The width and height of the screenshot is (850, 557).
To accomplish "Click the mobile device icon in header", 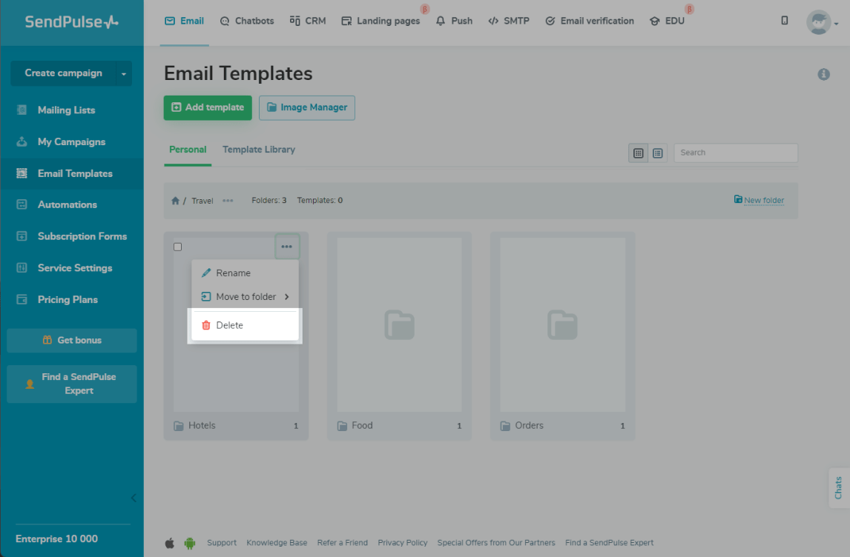I will [x=785, y=21].
